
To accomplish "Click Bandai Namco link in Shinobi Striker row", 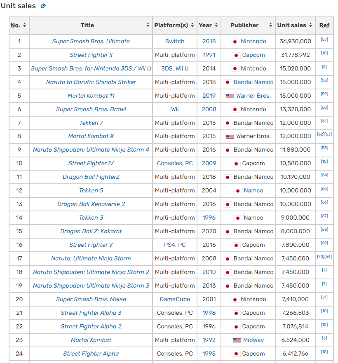I will pos(253,82).
